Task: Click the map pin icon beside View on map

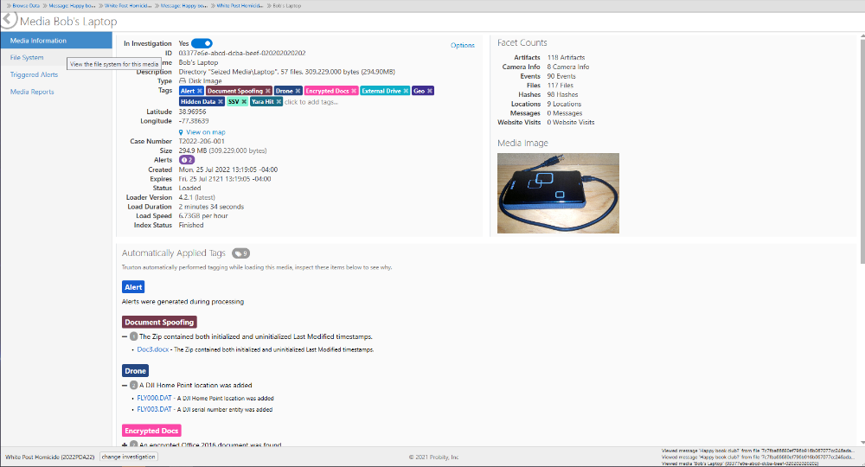Action: (x=181, y=132)
